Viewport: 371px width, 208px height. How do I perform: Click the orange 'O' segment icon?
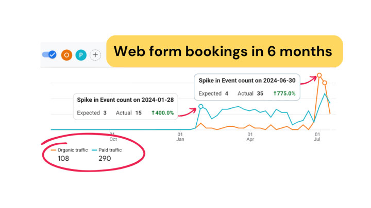pyautogui.click(x=66, y=55)
